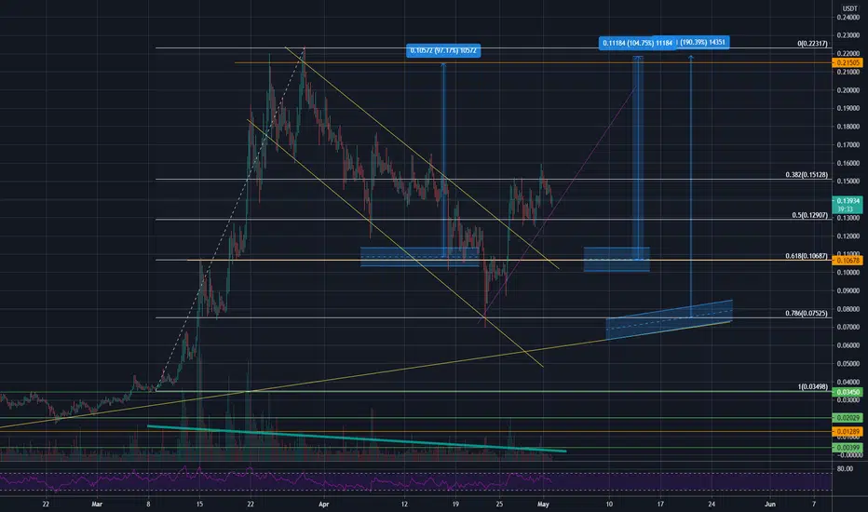
Task: Select the 0.5(0.12907) Fibonacci level label
Action: pyautogui.click(x=809, y=215)
